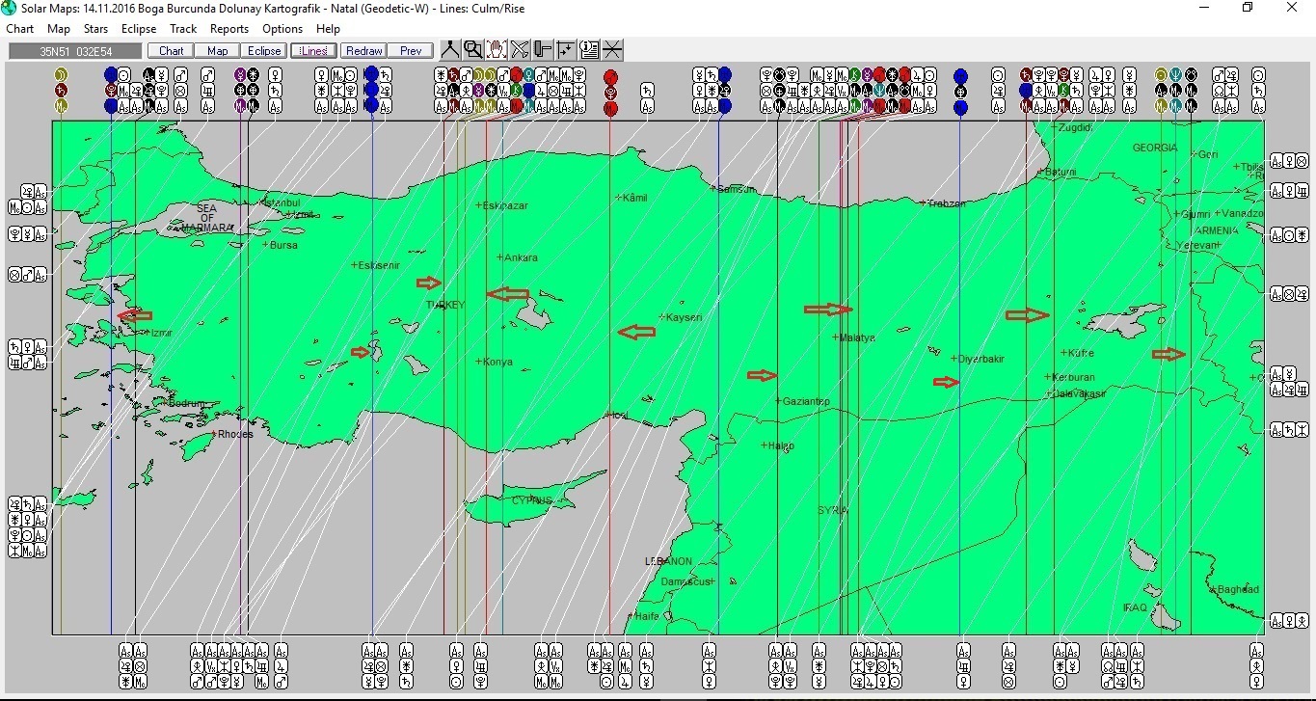Click the Eclipse toolbar button
Screen dimensions: 1316x701
coord(264,51)
